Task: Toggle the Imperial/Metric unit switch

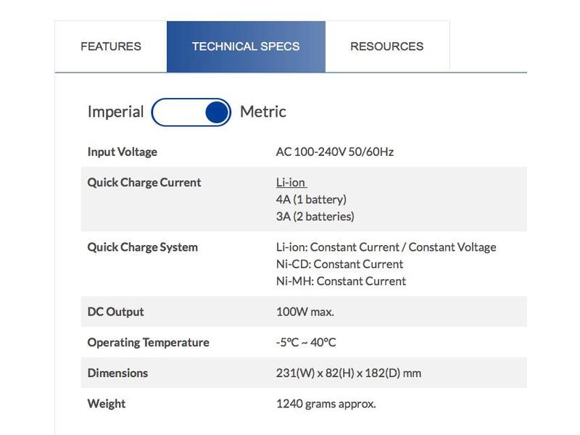Action: (191, 112)
